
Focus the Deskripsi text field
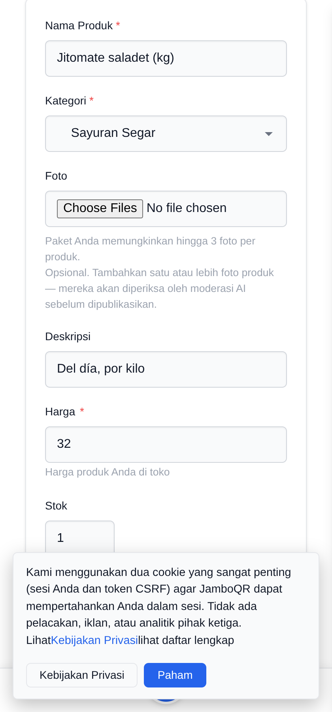(166, 369)
